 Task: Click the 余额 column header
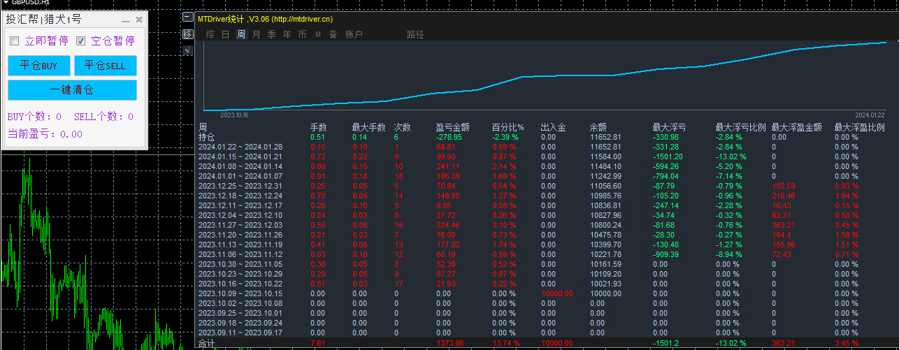[598, 128]
